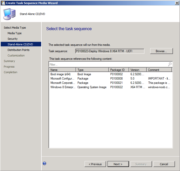Click the Operating System Image type cell
The height and width of the screenshot is (171, 180).
[x=92, y=87]
